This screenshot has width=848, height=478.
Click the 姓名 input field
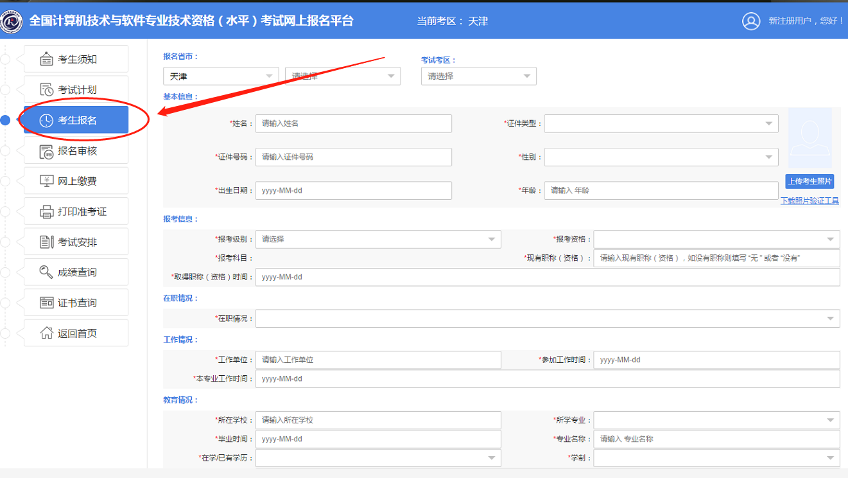pos(353,123)
